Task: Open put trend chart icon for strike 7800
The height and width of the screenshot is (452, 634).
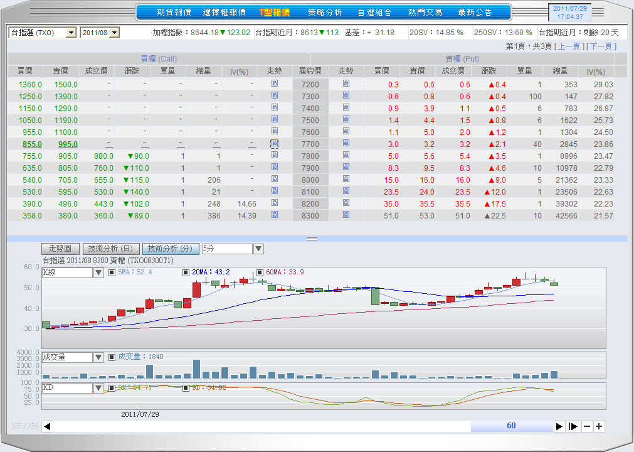Action: (346, 155)
